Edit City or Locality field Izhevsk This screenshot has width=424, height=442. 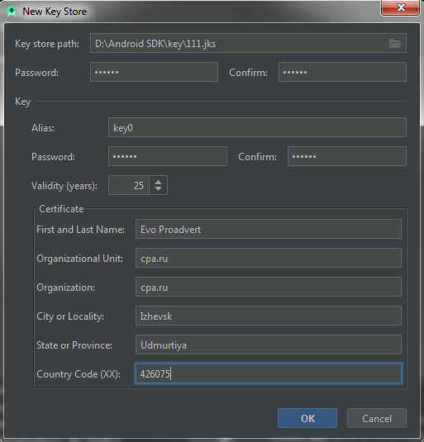269,316
